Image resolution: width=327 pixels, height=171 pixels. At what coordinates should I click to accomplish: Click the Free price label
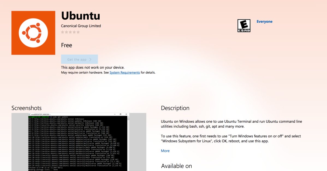pos(66,45)
